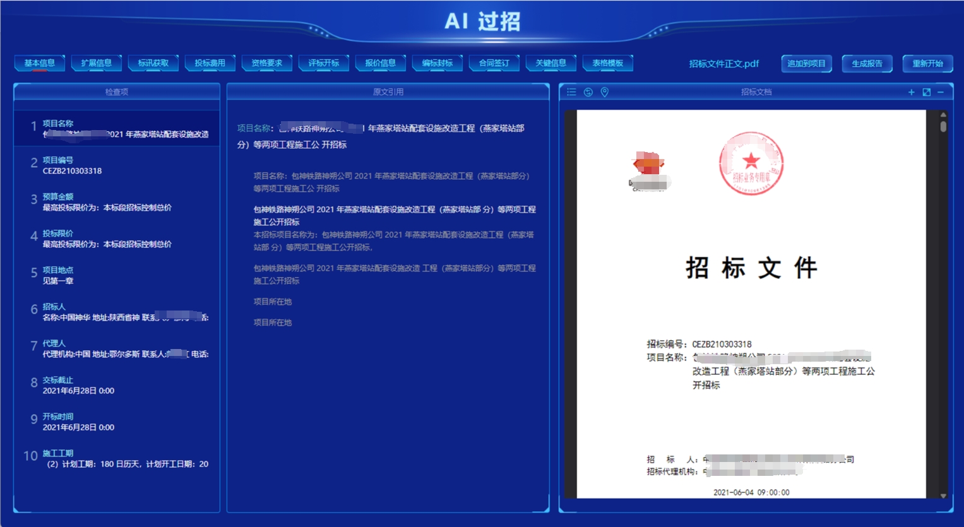This screenshot has height=527, width=964.
Task: Click the 检查项 panel header
Action: 117,92
